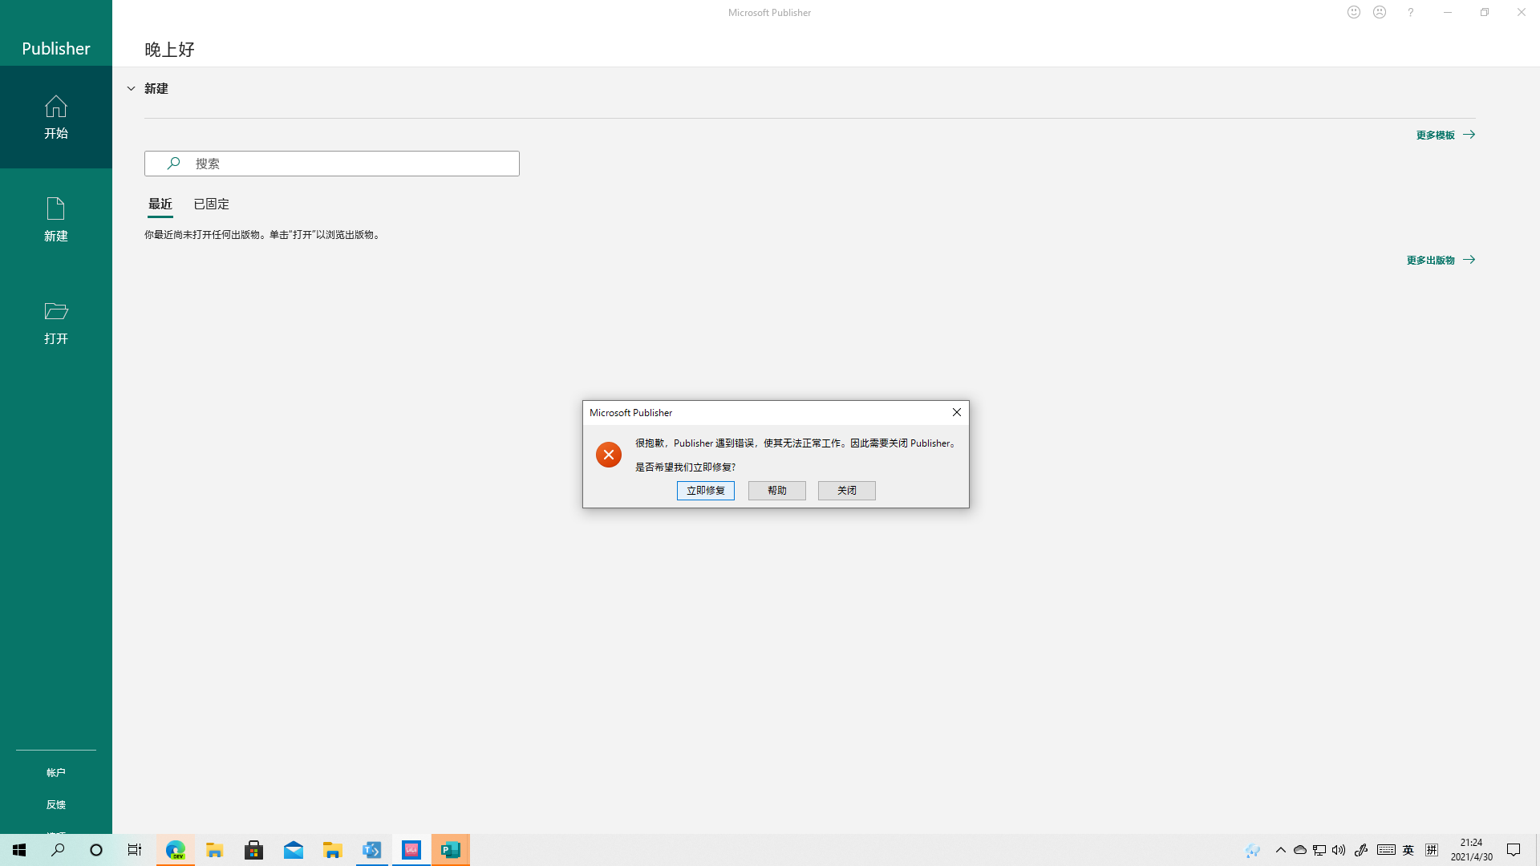The image size is (1540, 866).
Task: Open volume speaker tray icon
Action: [x=1339, y=850]
